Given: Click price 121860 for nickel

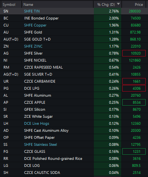Looking at the screenshot, I should coord(135,60).
